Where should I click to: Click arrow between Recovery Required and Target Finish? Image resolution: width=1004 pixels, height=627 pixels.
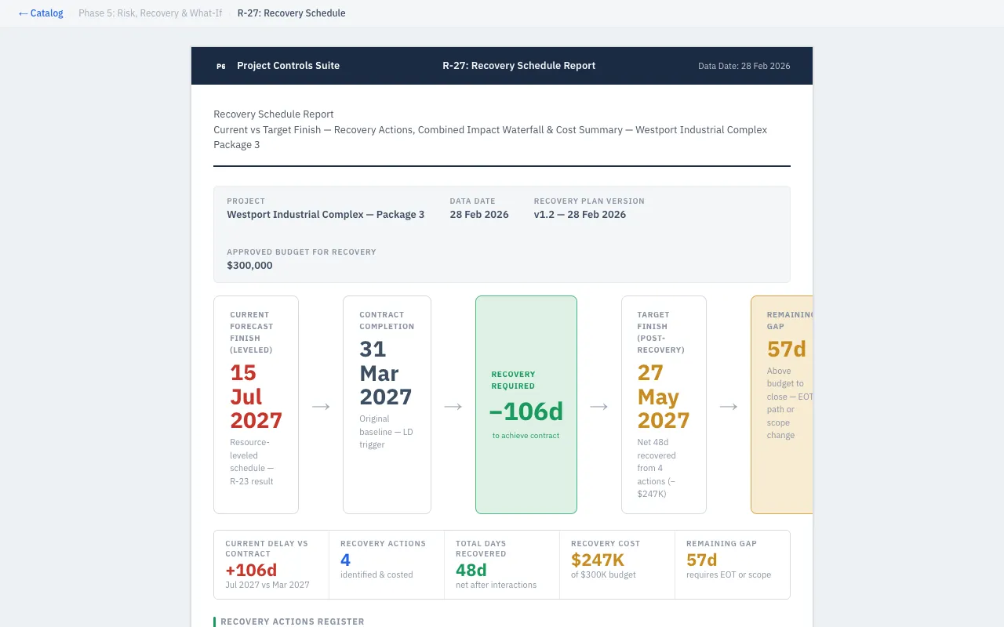599,406
